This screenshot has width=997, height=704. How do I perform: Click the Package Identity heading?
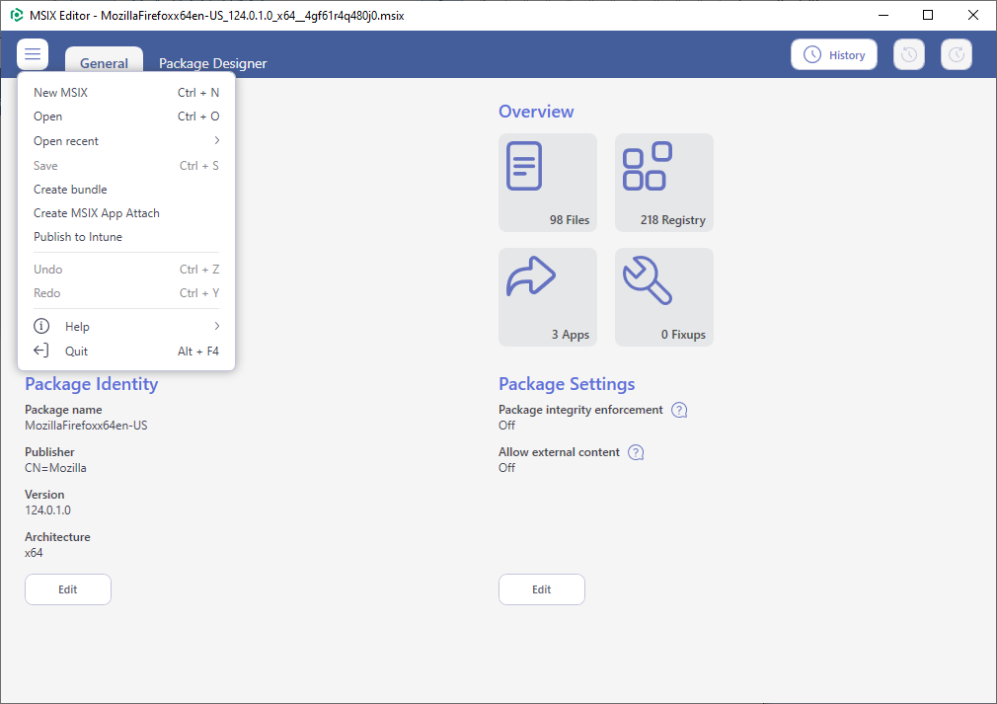pos(92,384)
